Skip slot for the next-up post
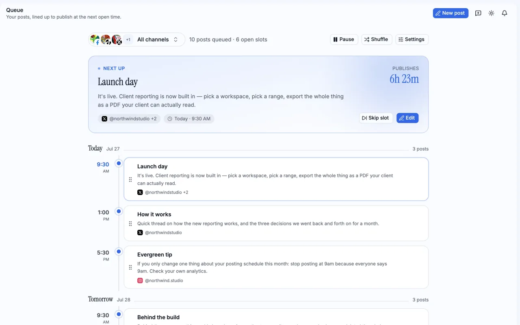 376,118
